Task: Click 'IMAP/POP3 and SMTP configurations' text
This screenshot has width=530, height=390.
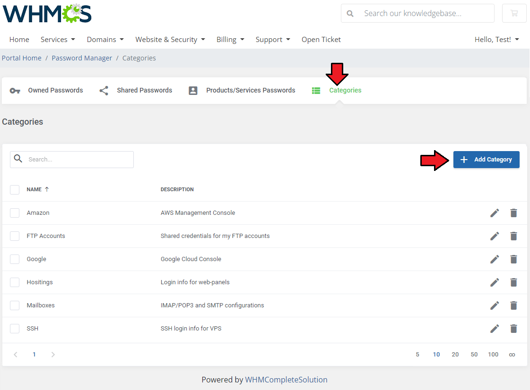Action: coord(212,305)
